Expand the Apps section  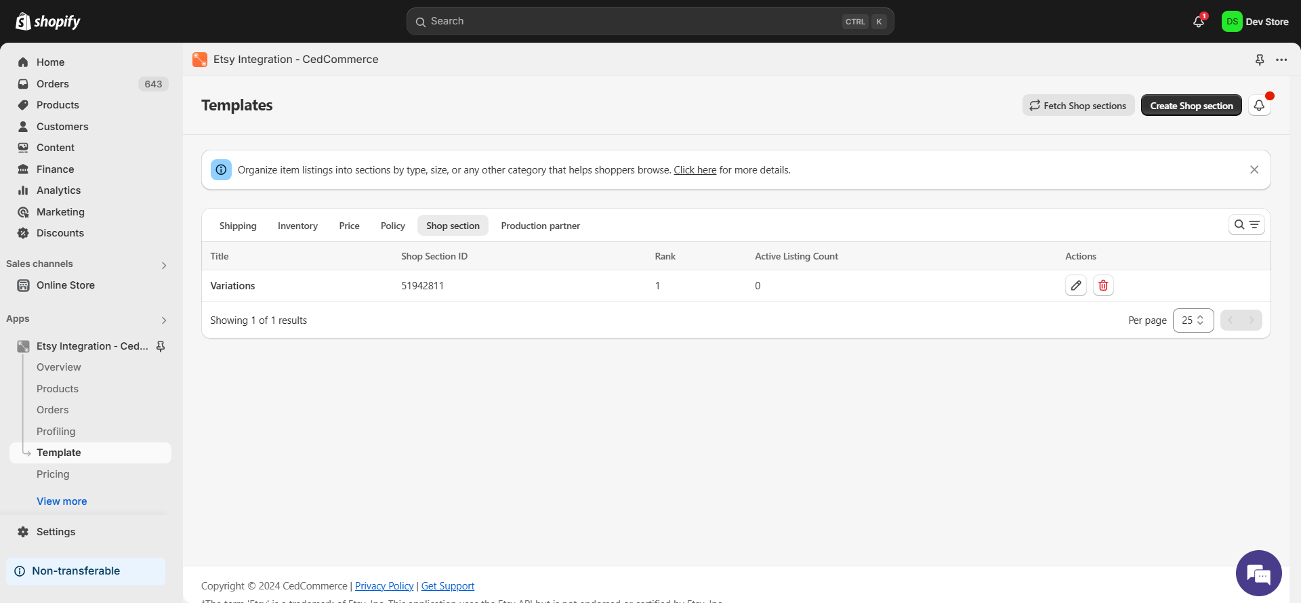coord(164,320)
